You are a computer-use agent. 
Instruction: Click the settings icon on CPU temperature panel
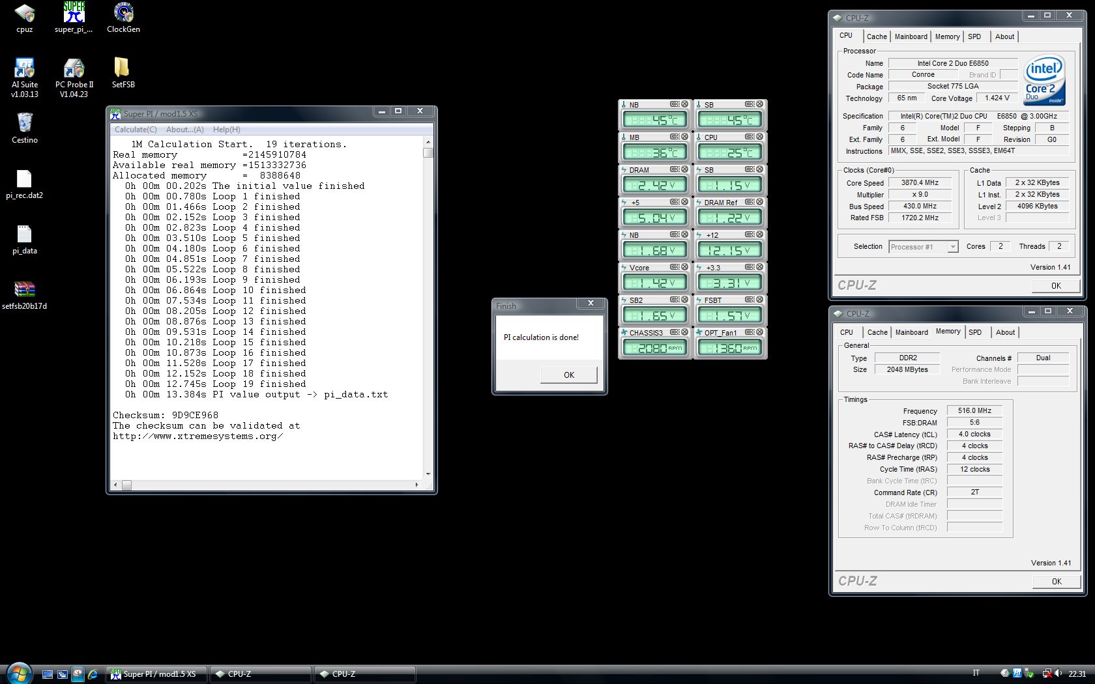click(x=750, y=137)
